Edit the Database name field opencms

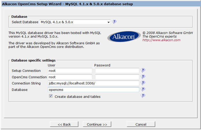click(94, 90)
